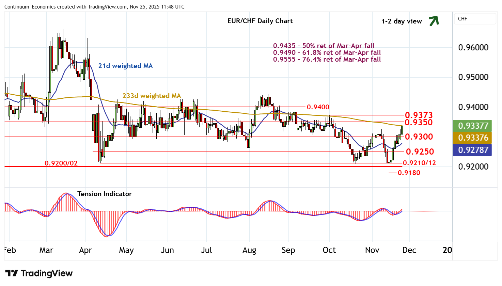Click the EUR/CHF Daily Chart title
Screen dimensions: 502x286
pyautogui.click(x=260, y=21)
